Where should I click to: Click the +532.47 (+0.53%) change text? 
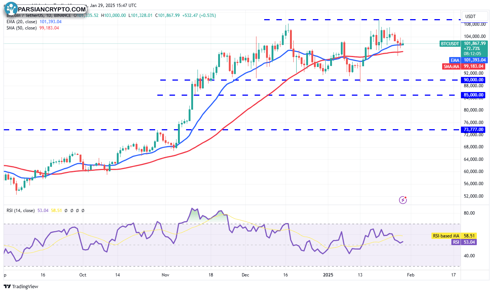coord(199,15)
